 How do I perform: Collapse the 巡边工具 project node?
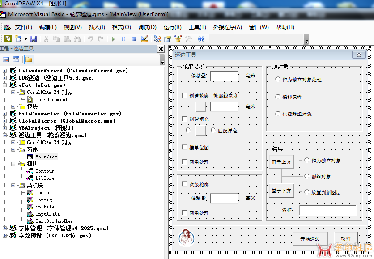click(4, 135)
